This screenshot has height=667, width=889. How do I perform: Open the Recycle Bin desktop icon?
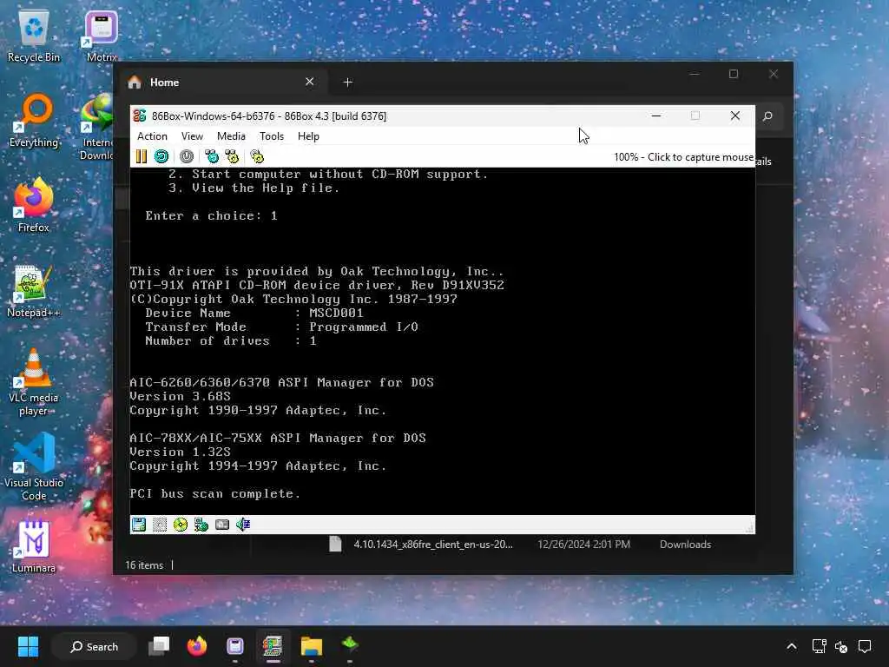click(x=34, y=37)
